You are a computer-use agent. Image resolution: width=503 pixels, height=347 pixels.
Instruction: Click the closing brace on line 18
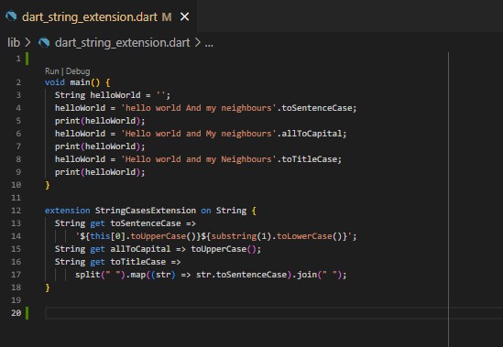[x=48, y=287]
